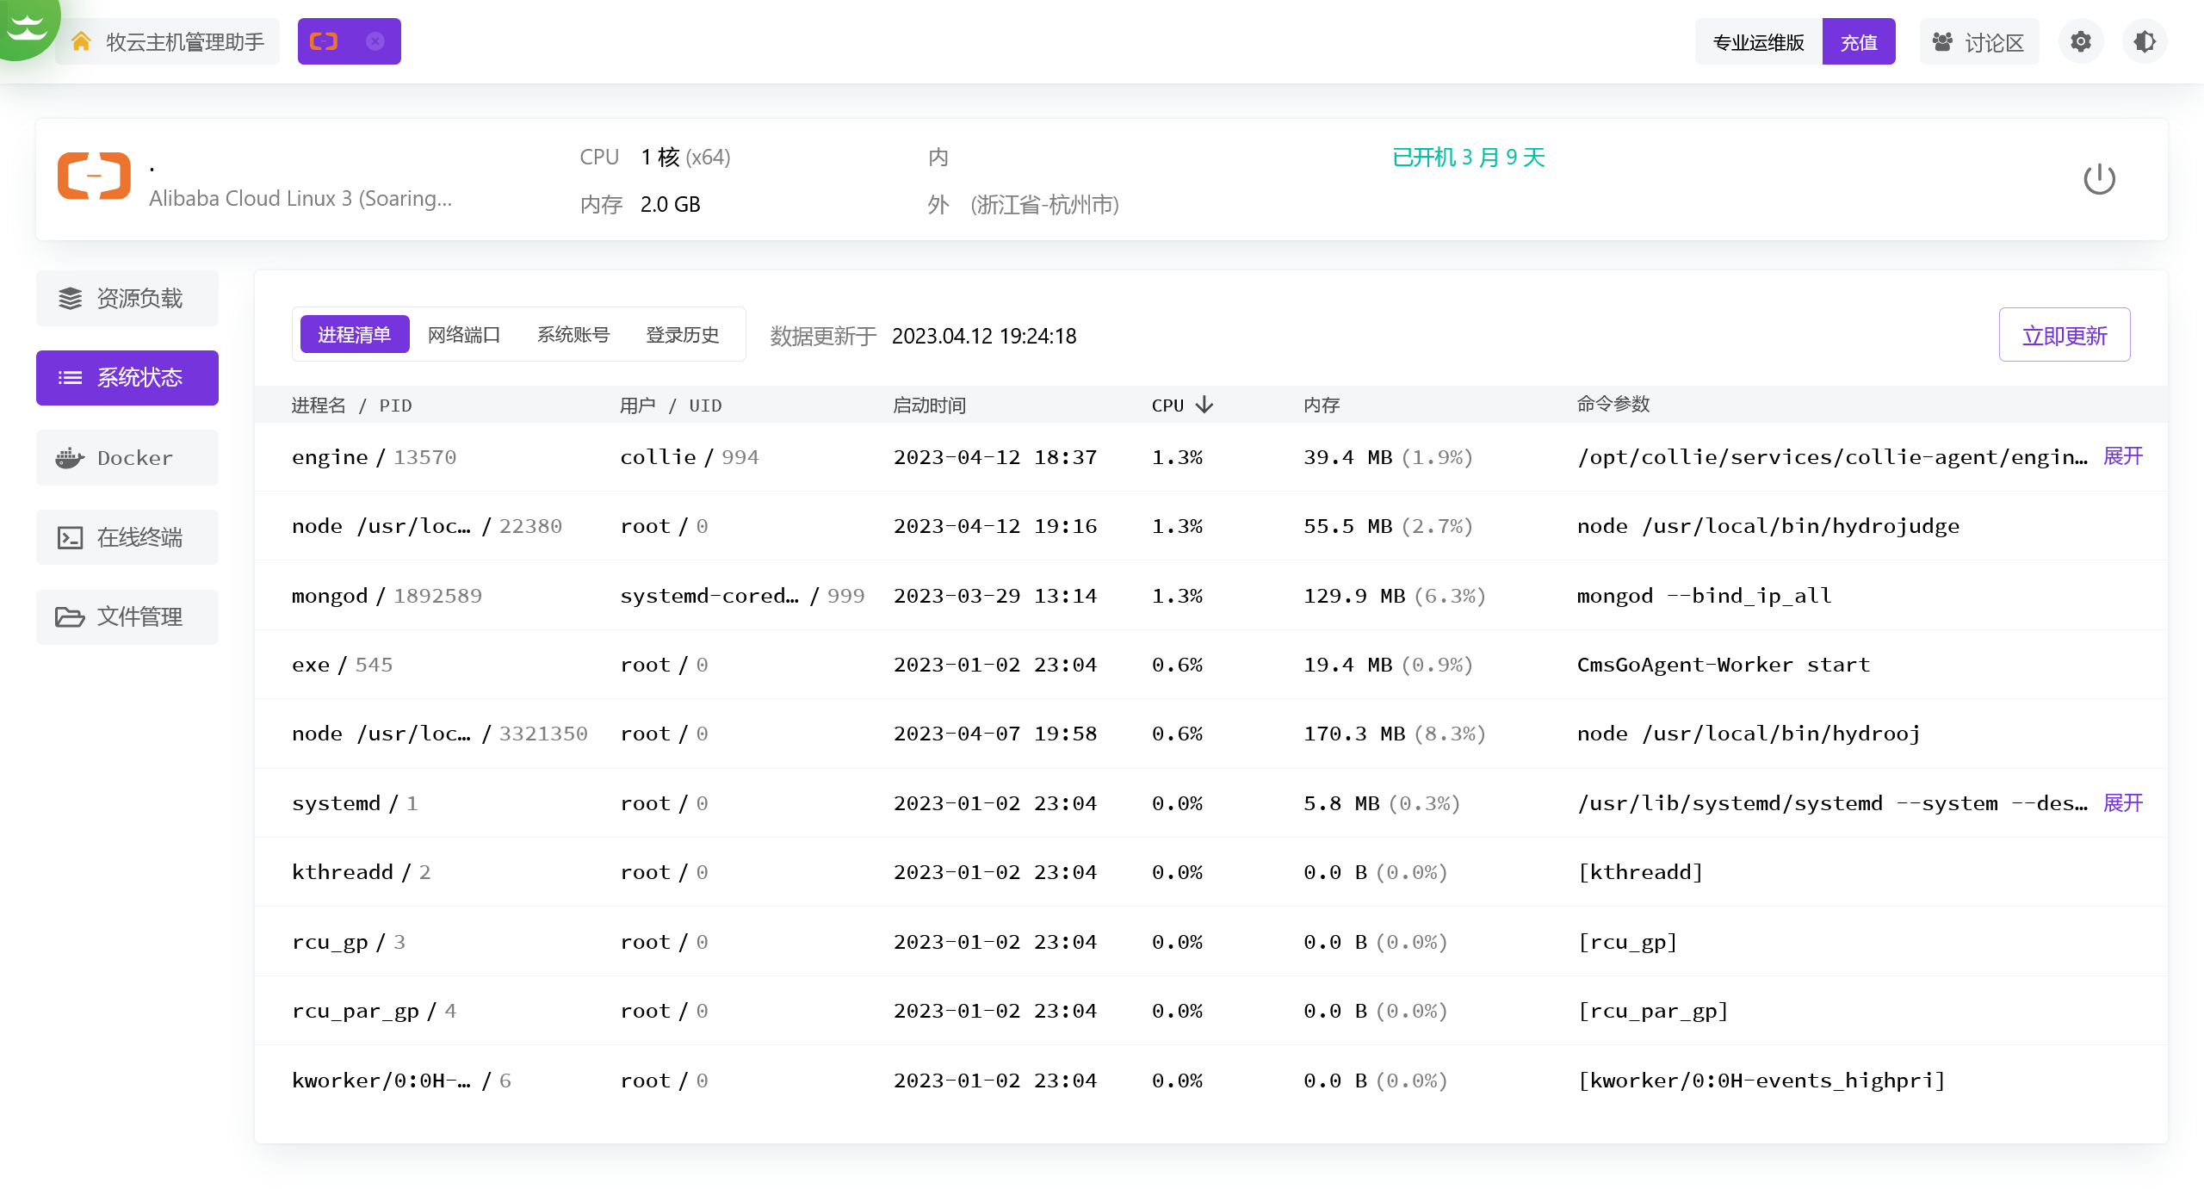Open 资源负载 in the sidebar
The image size is (2204, 1189).
127,299
